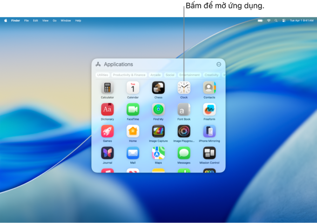This screenshot has height=223, width=317.
Task: Open the Window menu in menu bar
Action: (66, 20)
